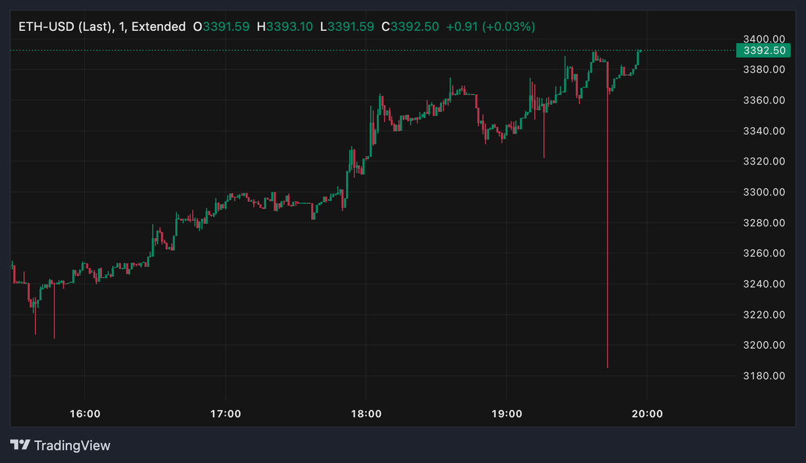Image resolution: width=806 pixels, height=463 pixels.
Task: Click the 3380.00 price axis label
Action: tap(765, 69)
